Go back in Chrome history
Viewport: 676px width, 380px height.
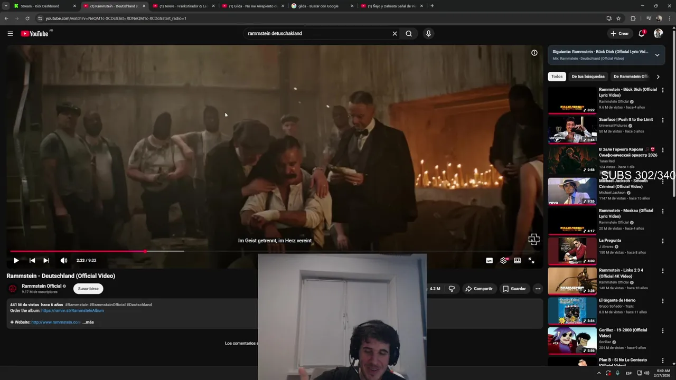(6, 18)
